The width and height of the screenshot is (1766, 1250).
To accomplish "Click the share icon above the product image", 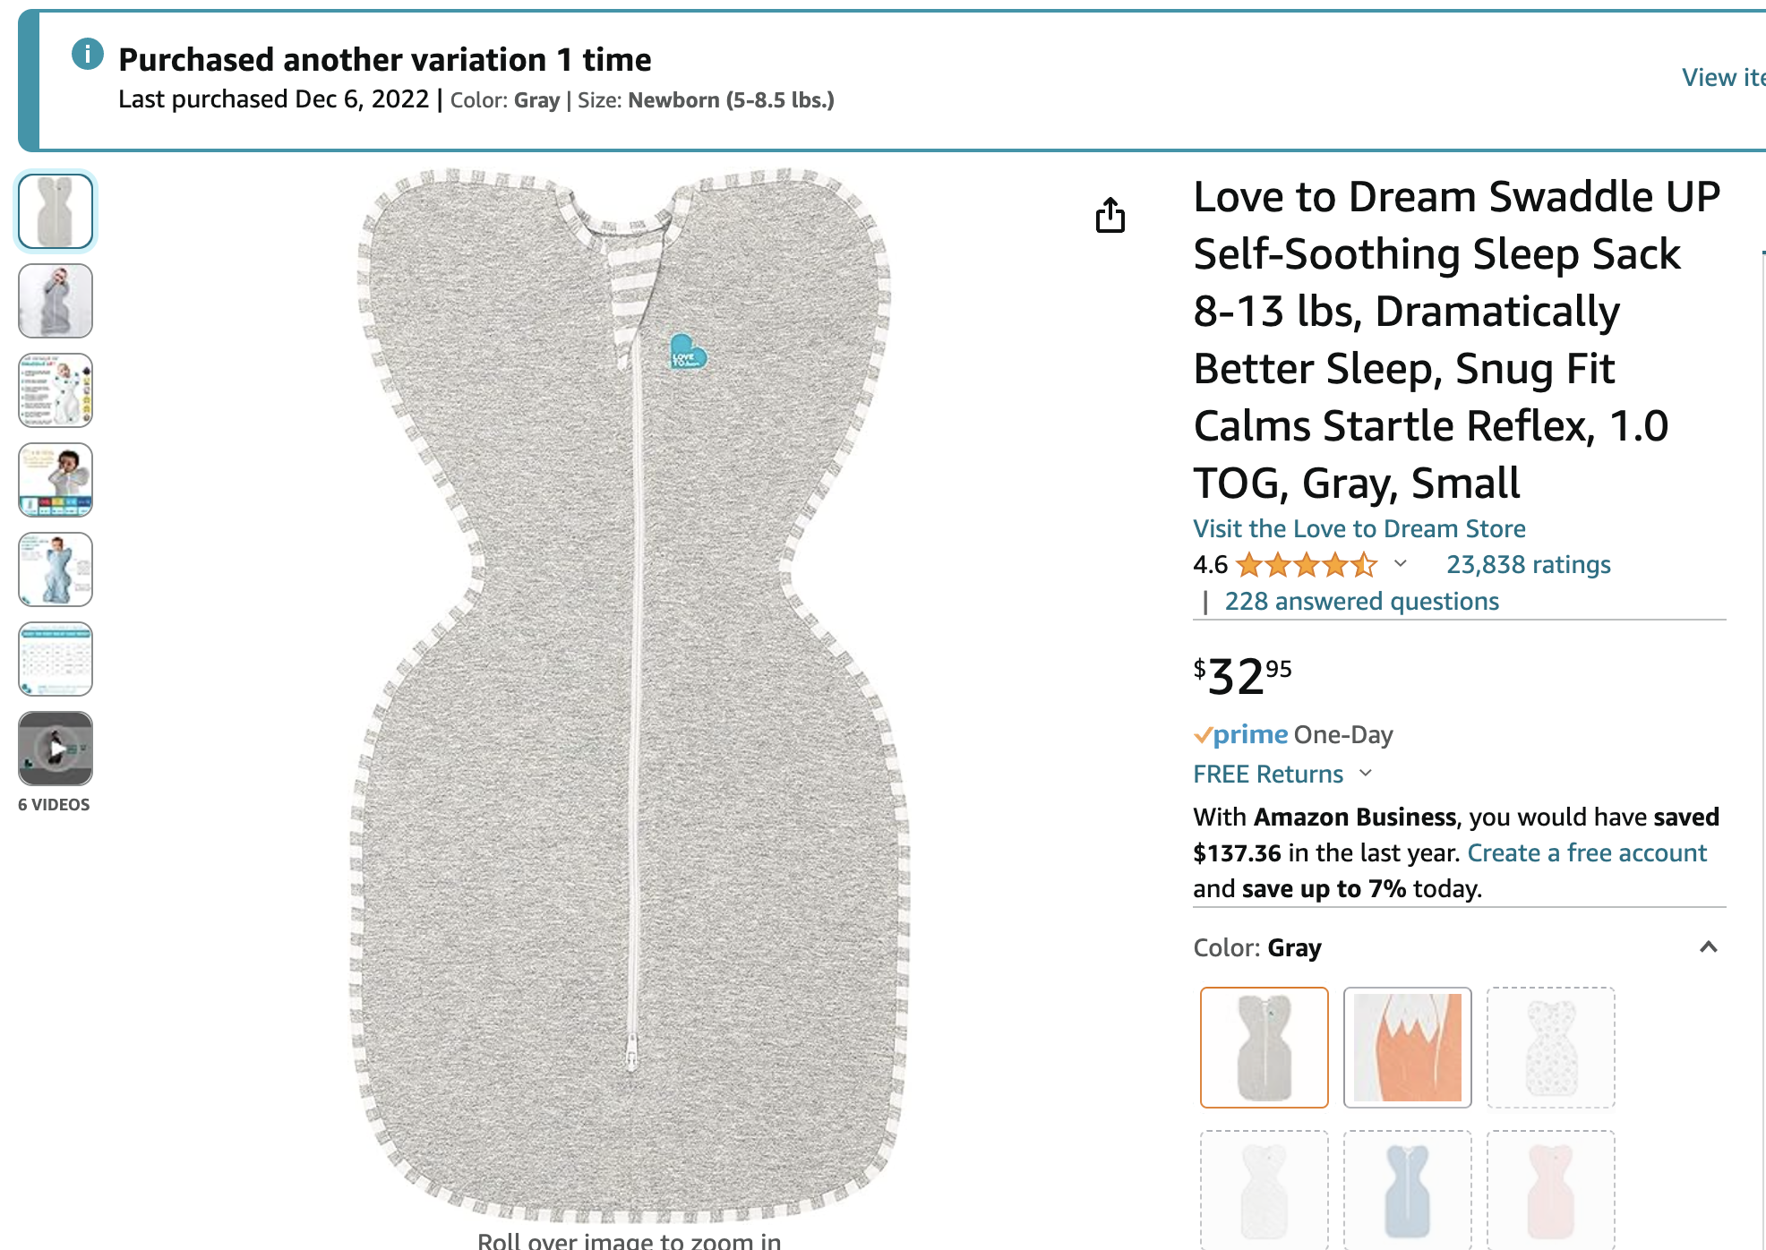I will coord(1110,215).
